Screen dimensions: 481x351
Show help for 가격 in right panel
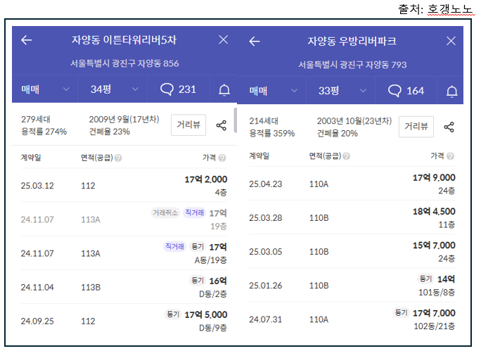(x=450, y=156)
